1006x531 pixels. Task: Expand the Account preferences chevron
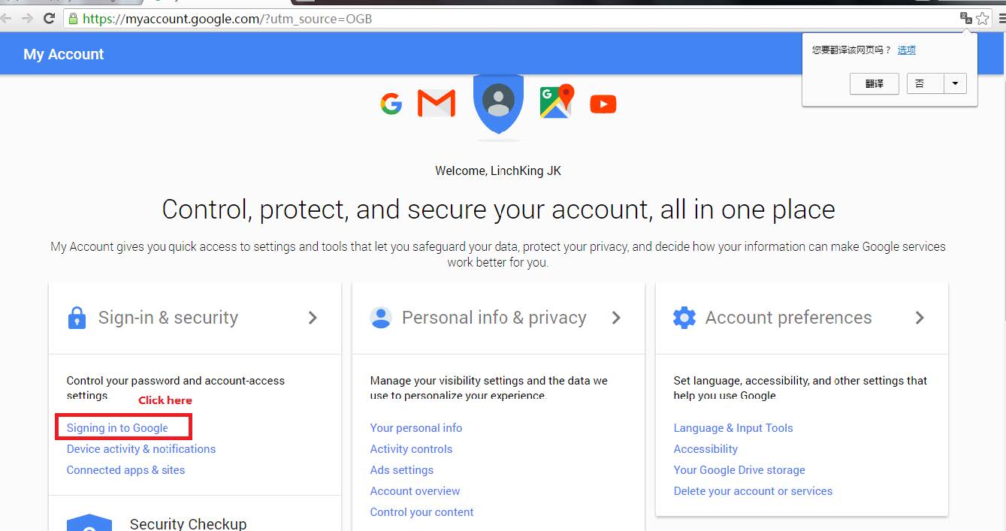pyautogui.click(x=920, y=318)
